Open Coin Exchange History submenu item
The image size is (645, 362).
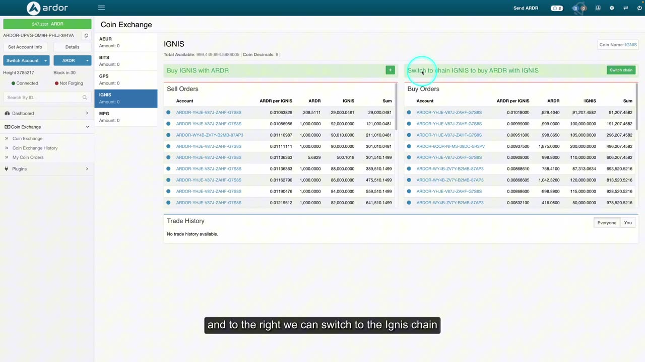35,148
